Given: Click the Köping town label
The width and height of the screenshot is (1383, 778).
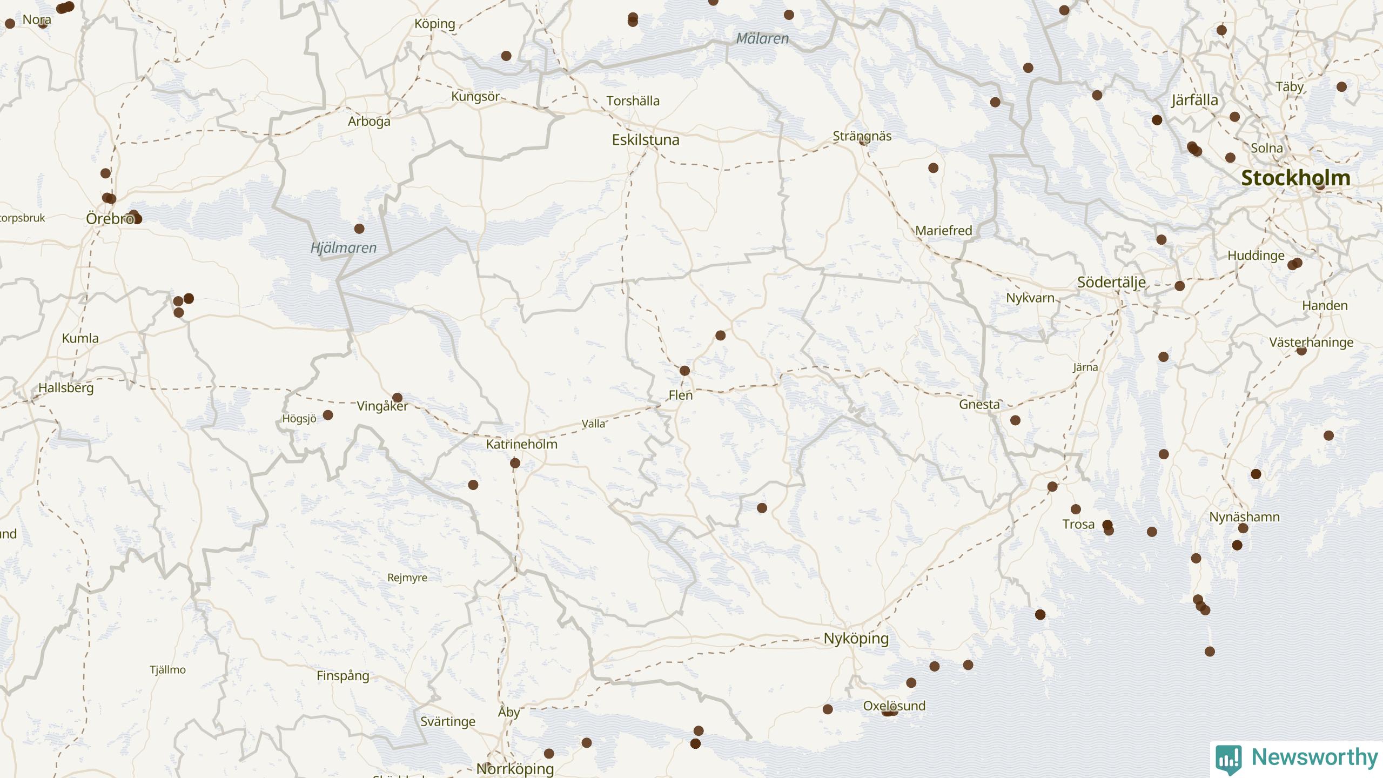Looking at the screenshot, I should tap(435, 24).
